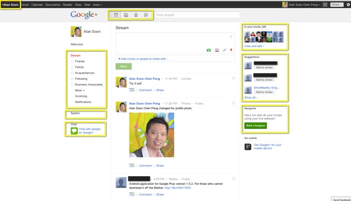The width and height of the screenshot is (351, 201).
Task: Open the Circles icon in Google+ toolbar
Action: (146, 15)
